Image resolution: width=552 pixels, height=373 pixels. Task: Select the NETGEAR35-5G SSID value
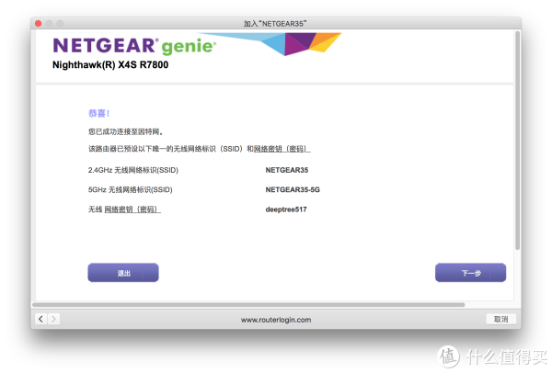(293, 190)
